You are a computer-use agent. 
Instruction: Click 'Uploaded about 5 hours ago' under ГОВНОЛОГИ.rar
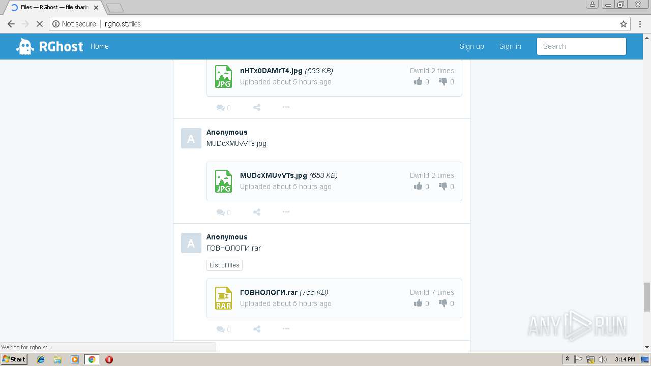coord(286,303)
